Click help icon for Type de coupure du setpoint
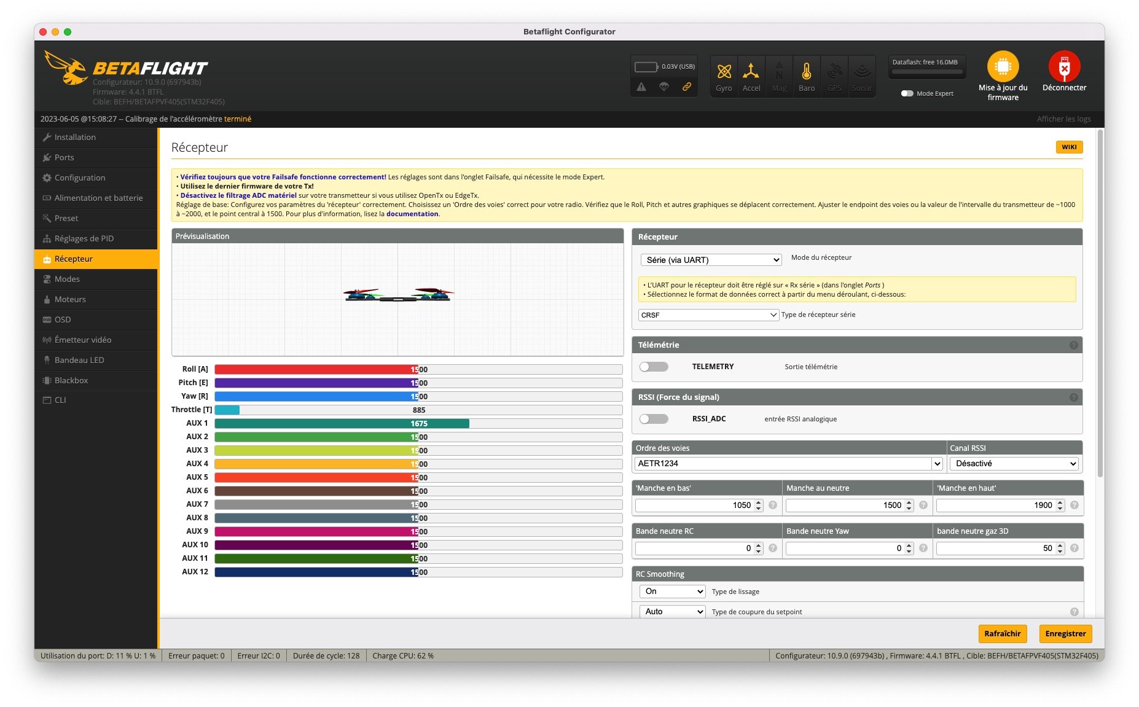 [1074, 612]
